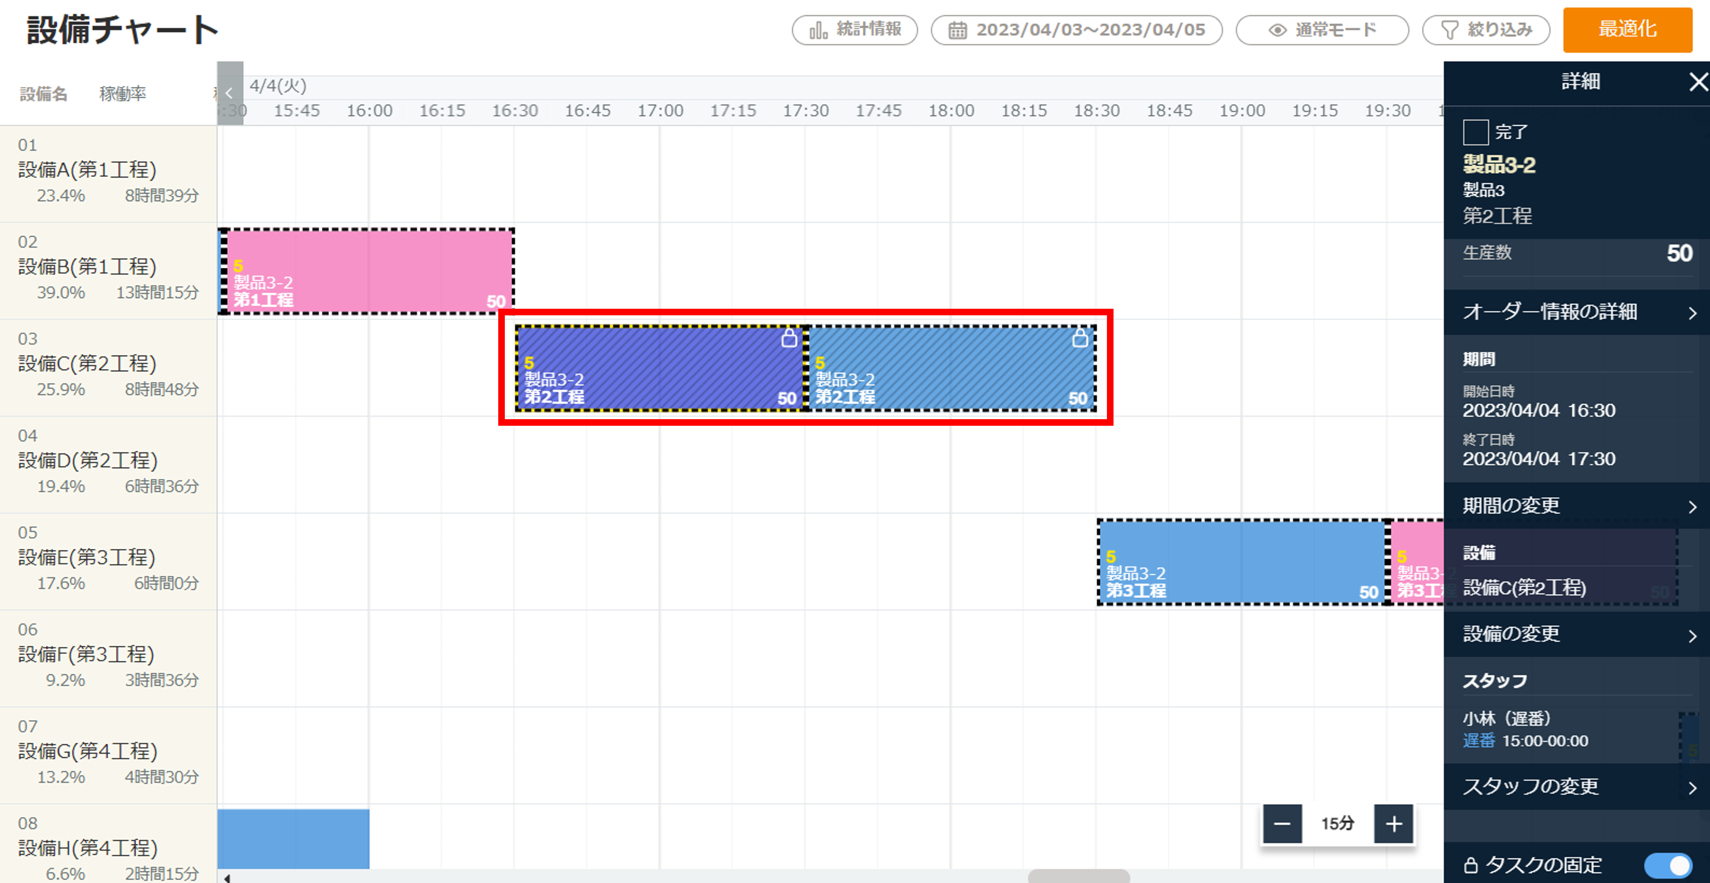This screenshot has height=883, width=1710.
Task: Click the bar chart icon in 統計情報
Action: (818, 30)
